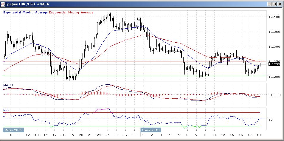284x141 pixels.
Task: Click date 28 on the time axis
Action: click(x=134, y=135)
